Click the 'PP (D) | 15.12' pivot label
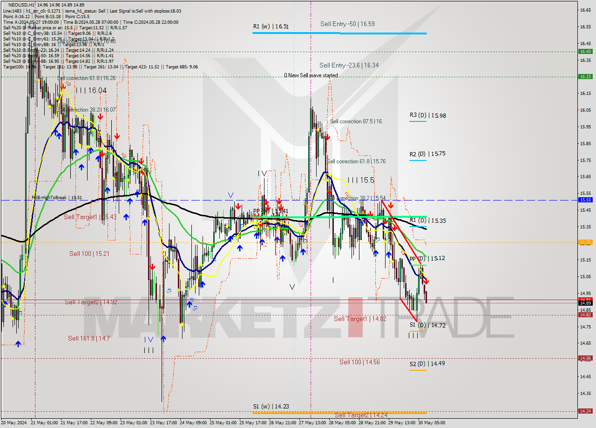Viewport: 596px width, 428px height. click(x=427, y=258)
